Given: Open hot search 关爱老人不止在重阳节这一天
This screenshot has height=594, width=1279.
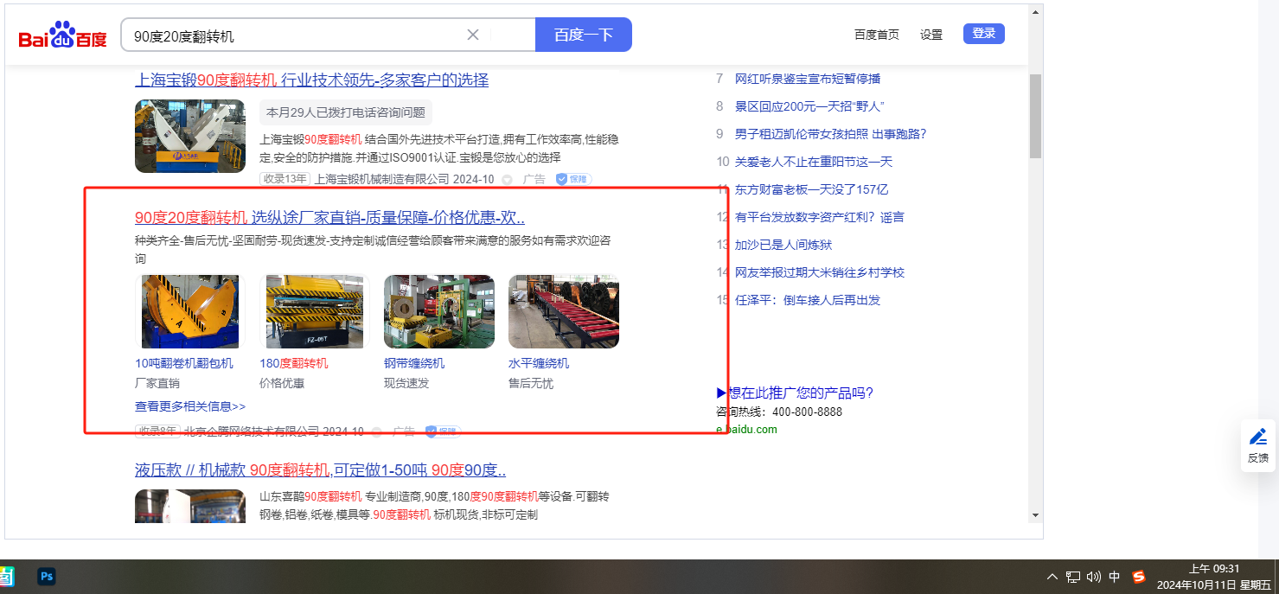Looking at the screenshot, I should [x=814, y=162].
